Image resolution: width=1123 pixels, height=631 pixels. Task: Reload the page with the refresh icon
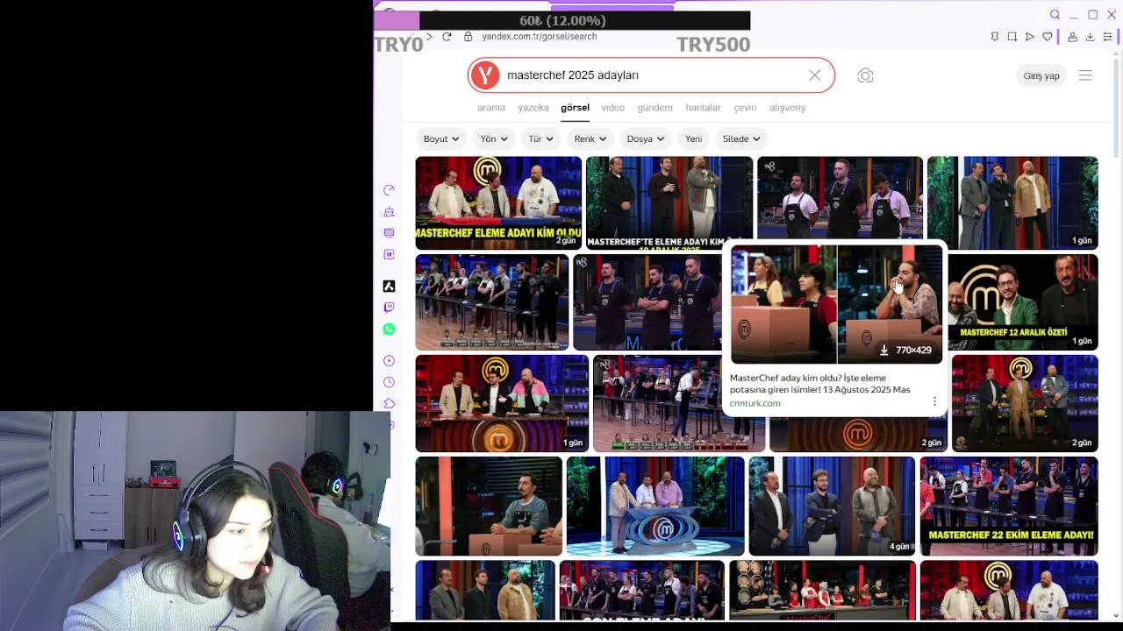pos(447,36)
